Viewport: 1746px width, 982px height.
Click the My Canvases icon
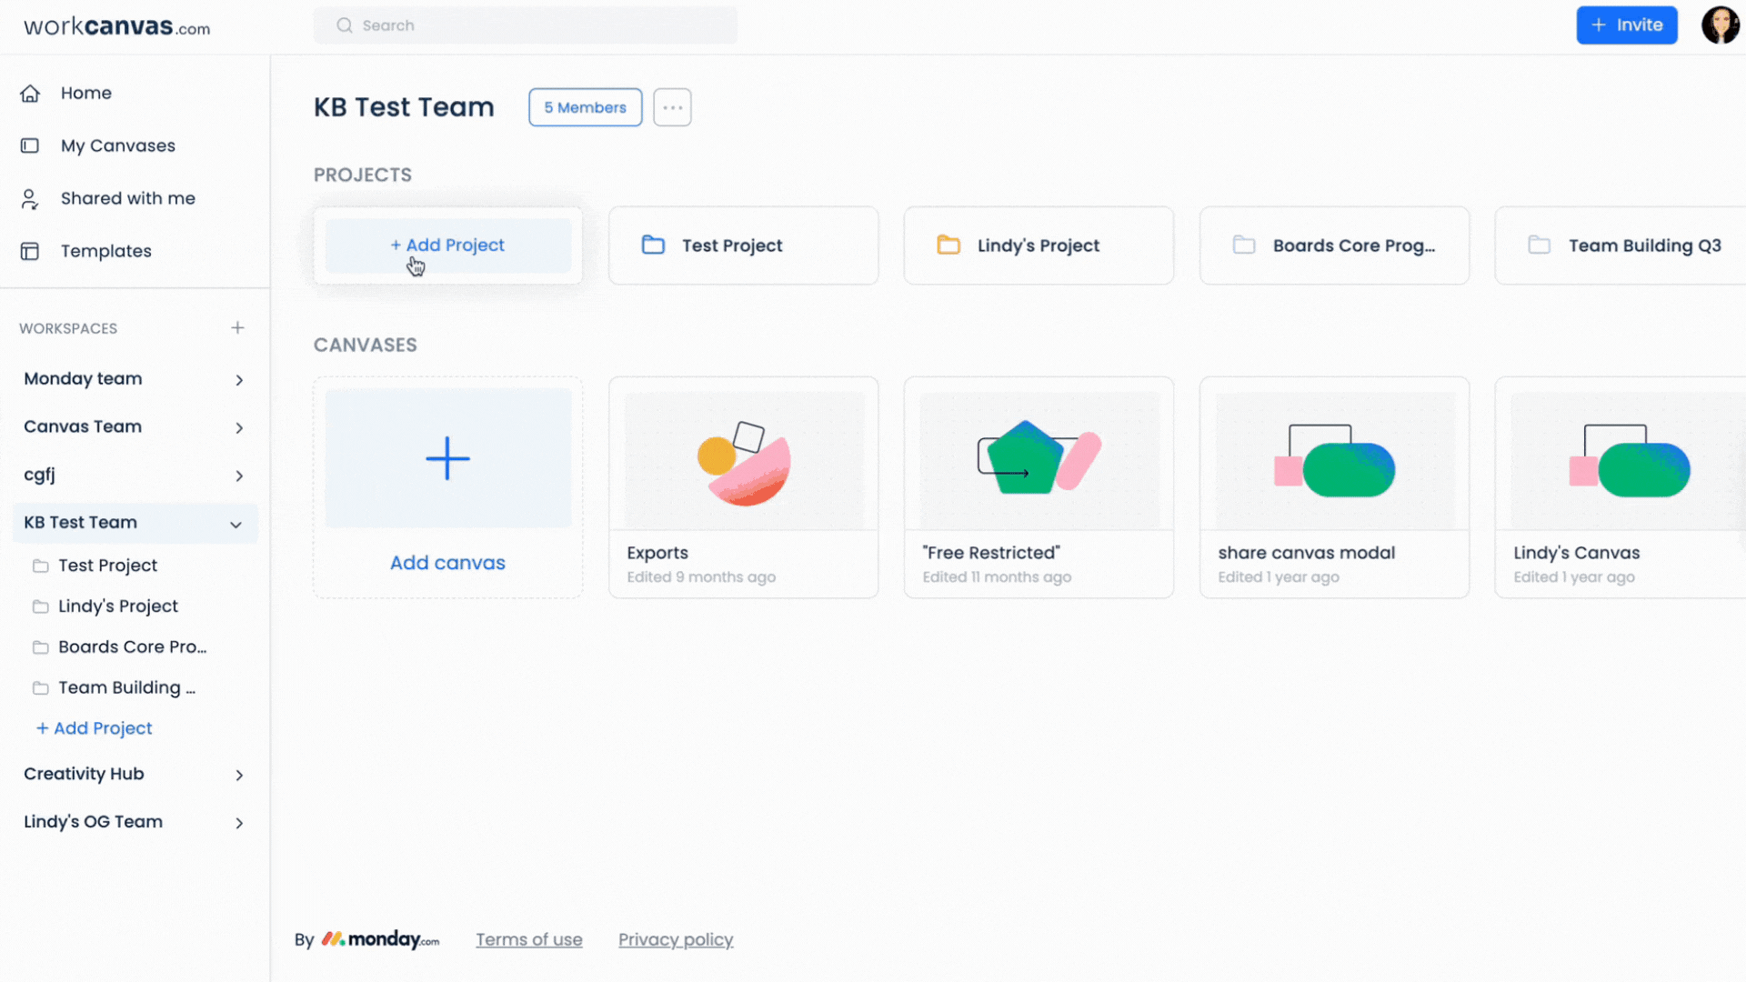coord(30,145)
